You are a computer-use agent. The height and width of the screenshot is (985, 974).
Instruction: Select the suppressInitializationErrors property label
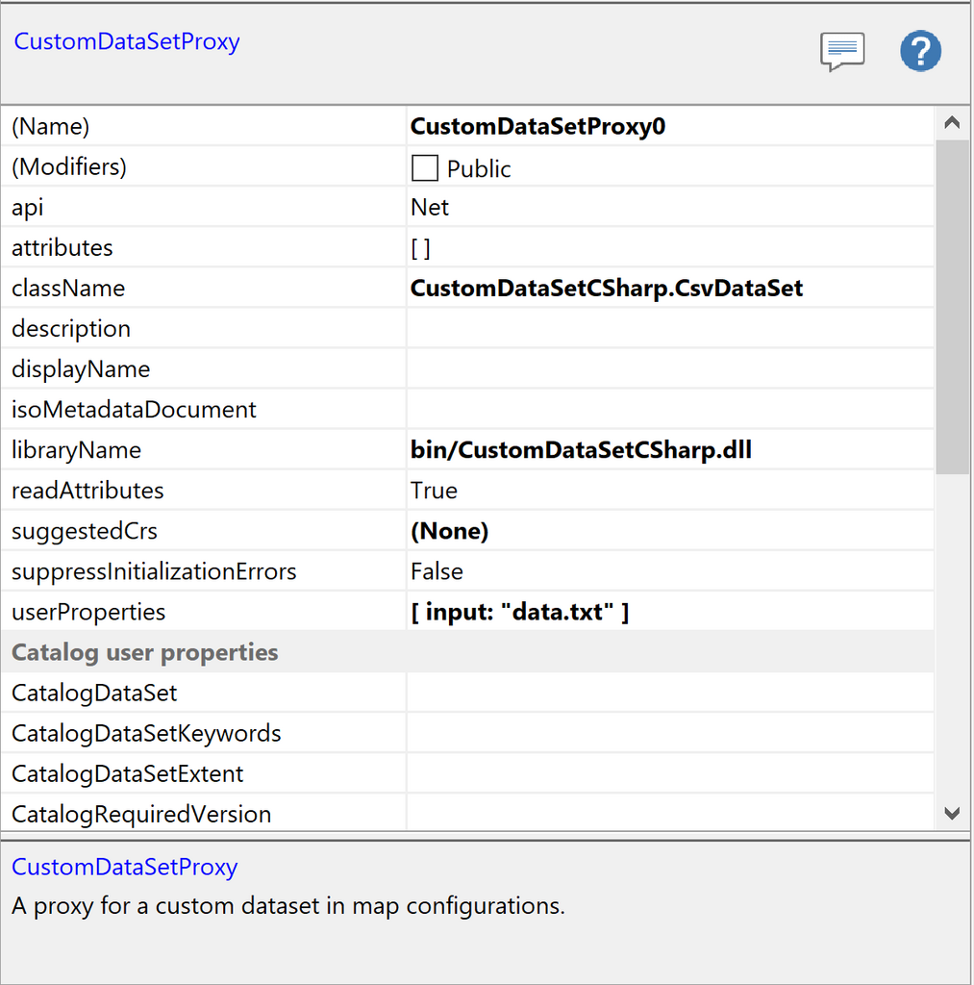tap(154, 571)
